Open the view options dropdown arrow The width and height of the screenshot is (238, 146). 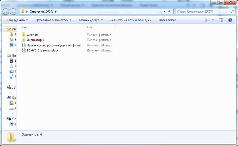[x=213, y=20]
